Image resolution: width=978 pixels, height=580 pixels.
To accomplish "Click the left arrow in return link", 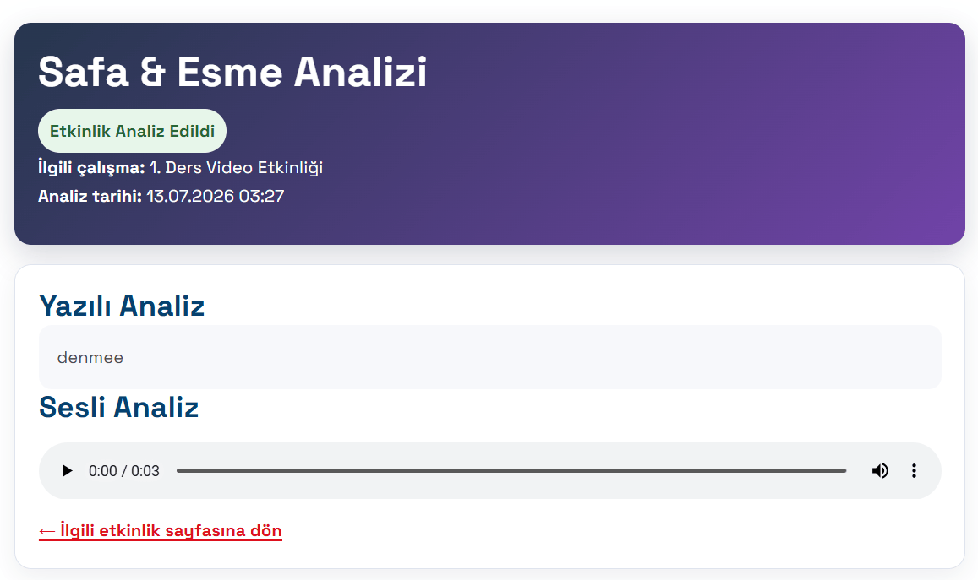I will [47, 531].
